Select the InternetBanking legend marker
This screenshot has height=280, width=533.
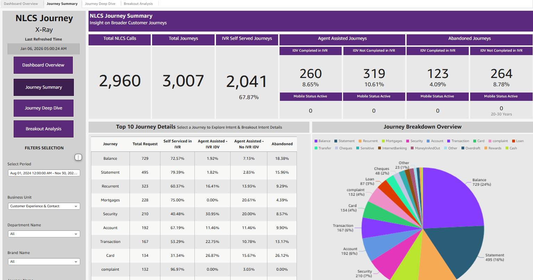click(380, 148)
